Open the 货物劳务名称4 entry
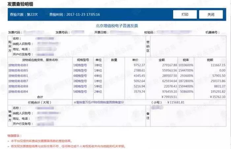 [18, 91]
